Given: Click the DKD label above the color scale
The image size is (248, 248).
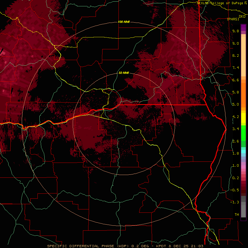Looking at the screenshot, I should coord(242,17).
